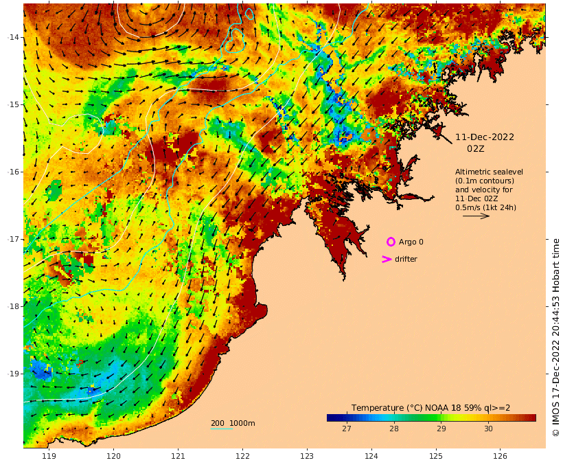The image size is (563, 467).
Task: Click latitude axis label -17
Action: 14,239
